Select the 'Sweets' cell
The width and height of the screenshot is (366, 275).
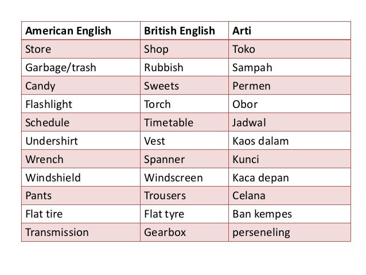tap(162, 86)
